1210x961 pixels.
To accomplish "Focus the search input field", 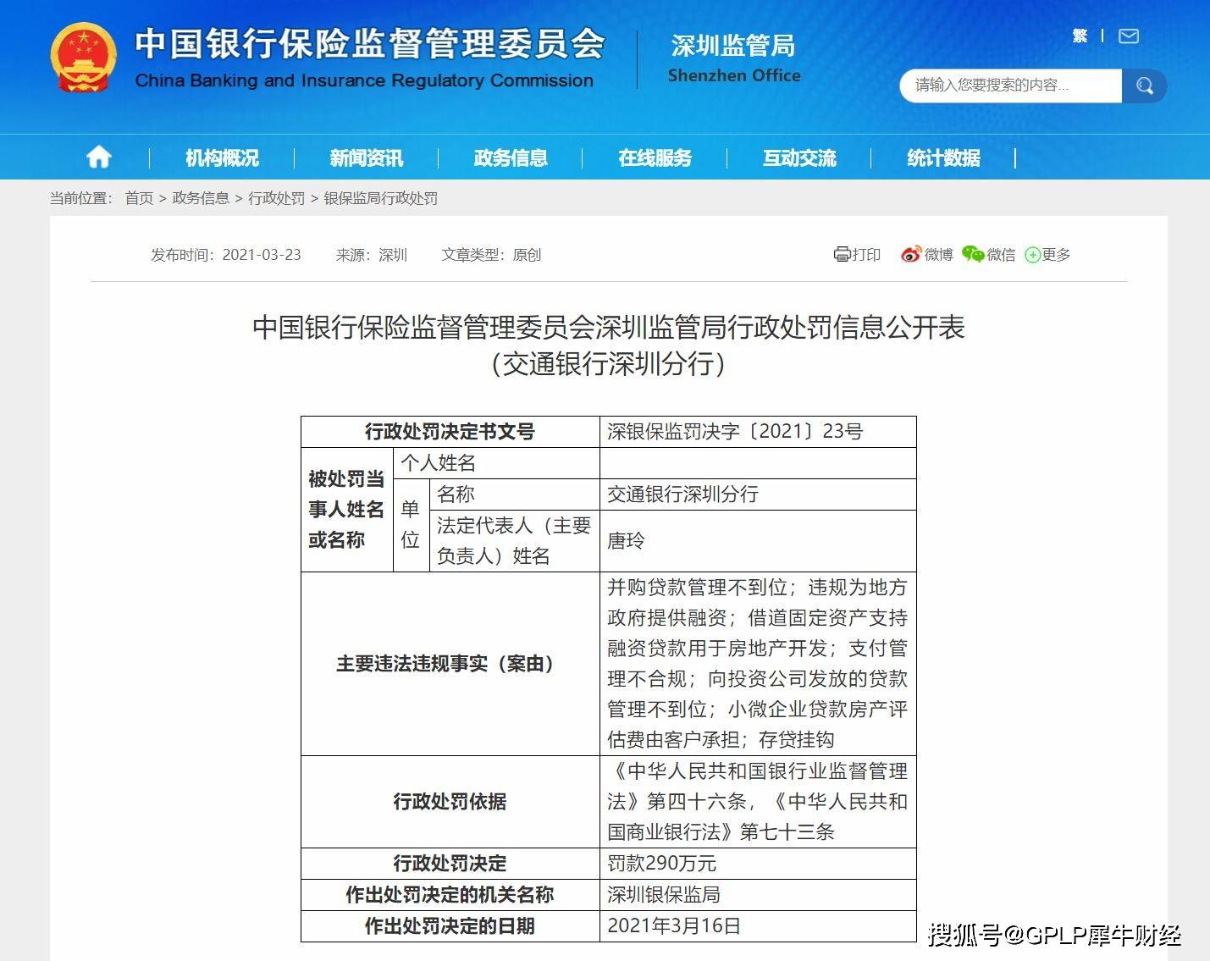I will (1012, 86).
